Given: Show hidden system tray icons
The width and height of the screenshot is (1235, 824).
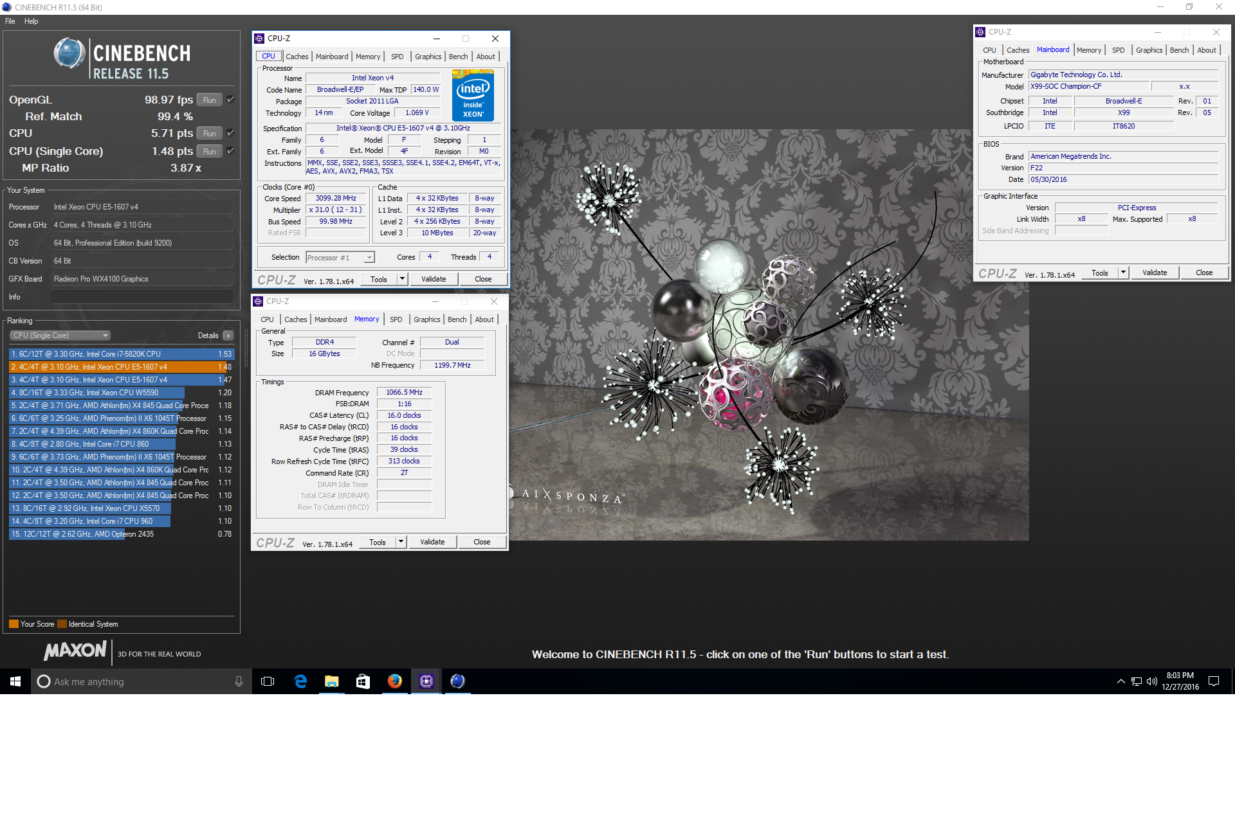Looking at the screenshot, I should pyautogui.click(x=1121, y=681).
